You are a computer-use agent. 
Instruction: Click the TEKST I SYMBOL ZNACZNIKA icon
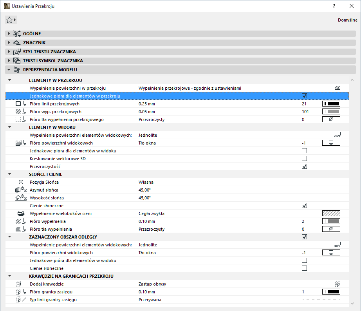click(17, 61)
